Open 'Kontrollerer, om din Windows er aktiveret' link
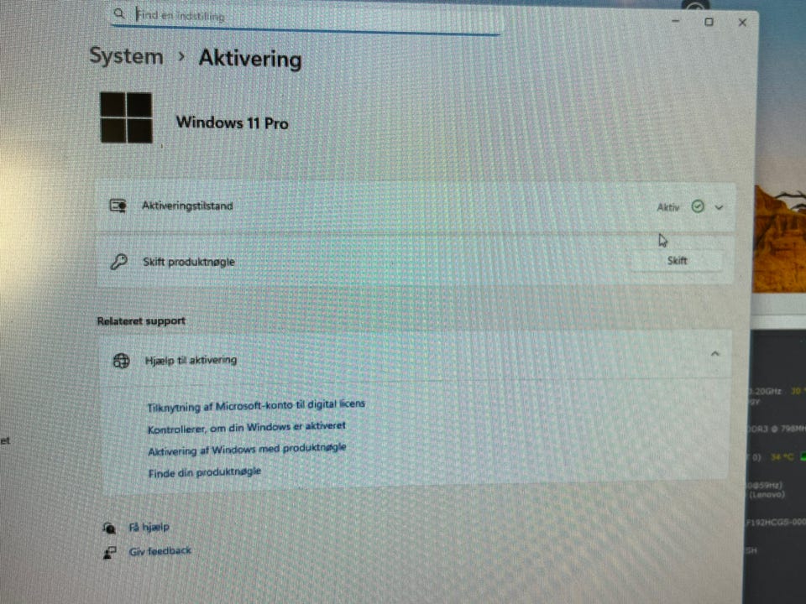 click(x=247, y=427)
